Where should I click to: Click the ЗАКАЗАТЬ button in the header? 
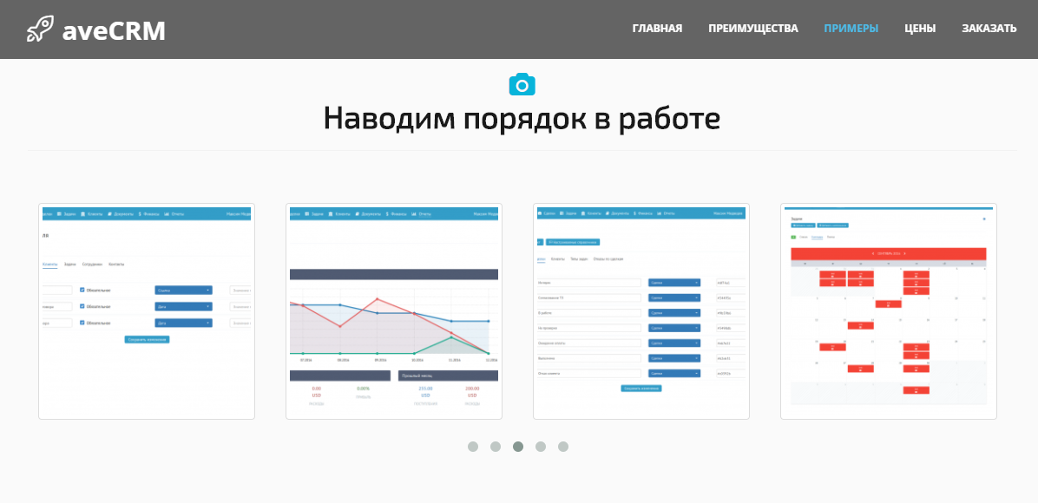(988, 28)
